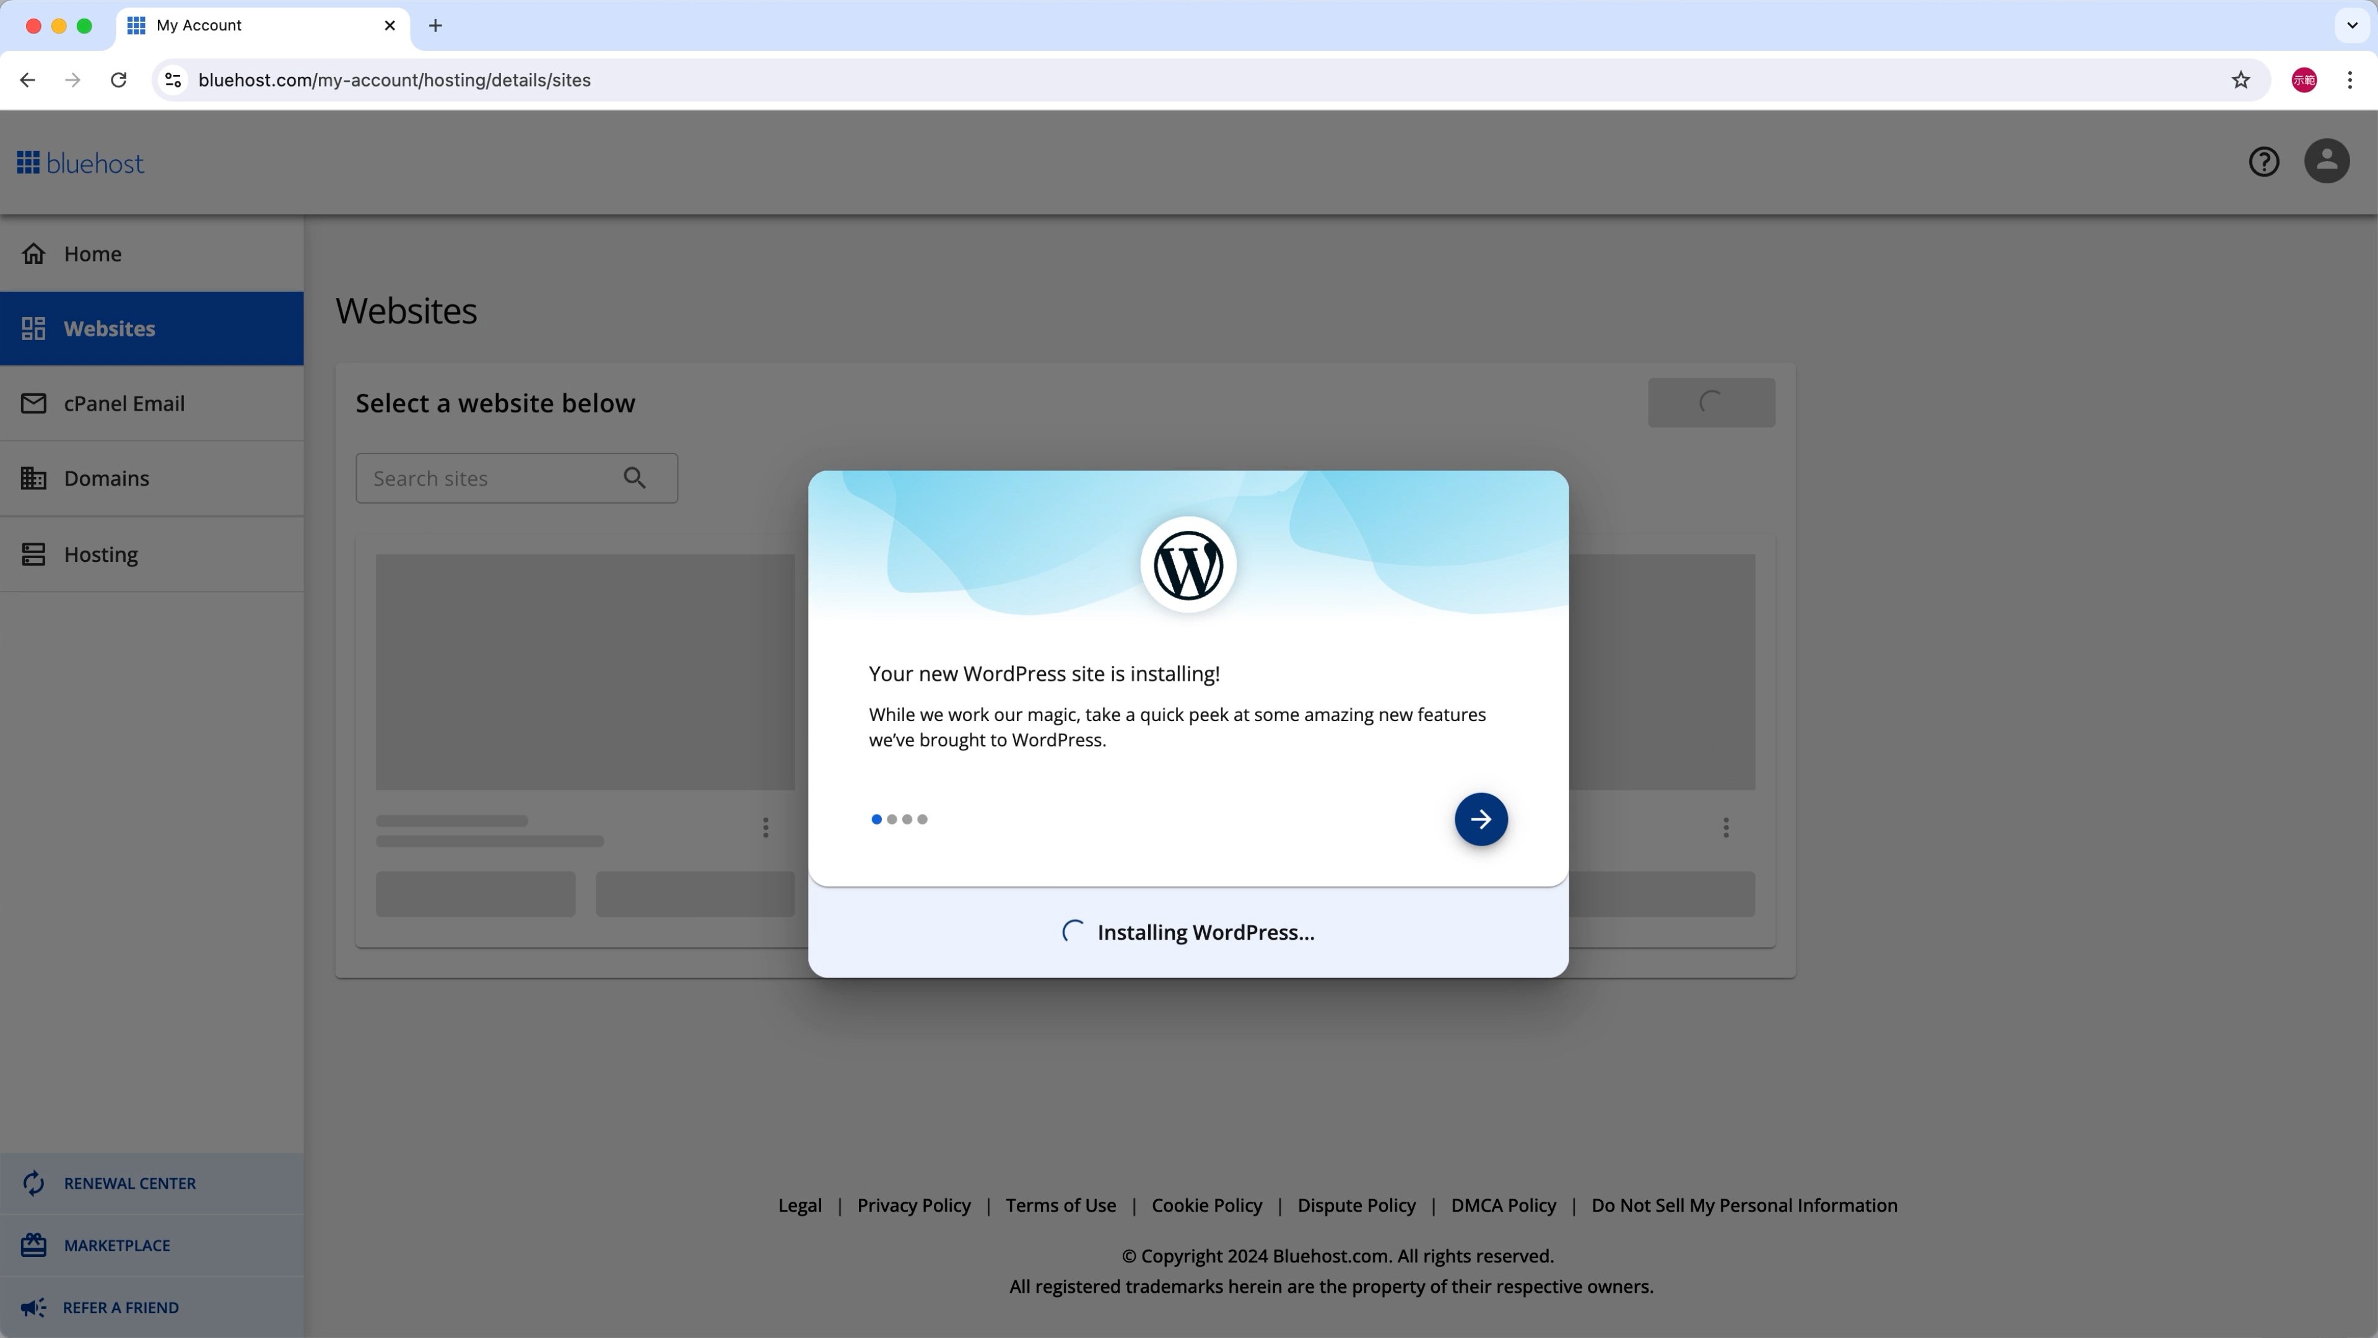Click the first site card thumbnail placeholder
This screenshot has height=1338, width=2378.
tap(585, 671)
